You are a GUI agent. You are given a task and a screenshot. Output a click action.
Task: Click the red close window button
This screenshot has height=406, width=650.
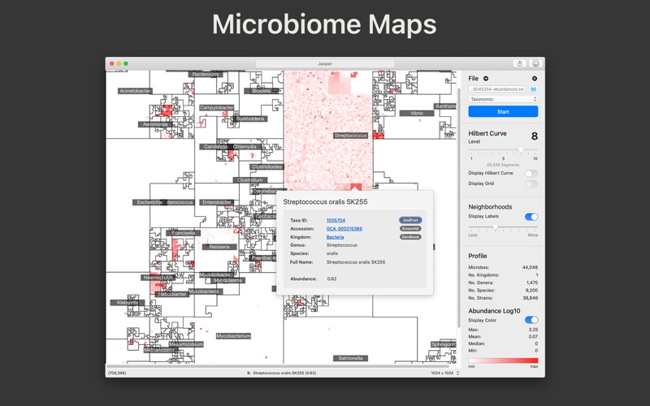[x=112, y=63]
